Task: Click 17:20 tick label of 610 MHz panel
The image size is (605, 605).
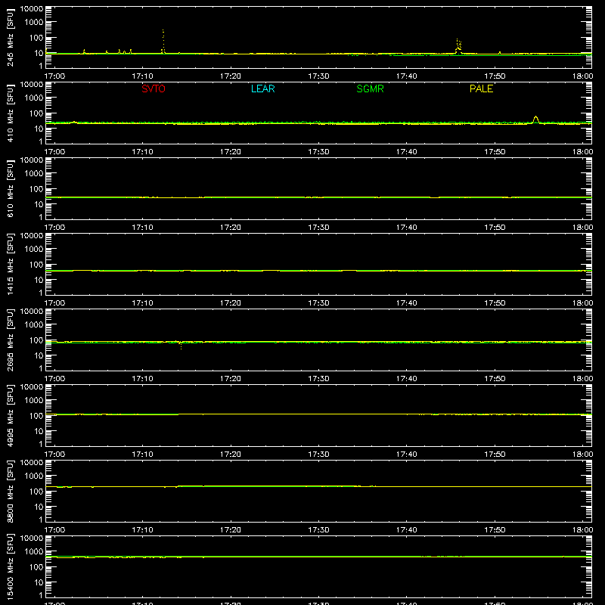Action: point(231,228)
